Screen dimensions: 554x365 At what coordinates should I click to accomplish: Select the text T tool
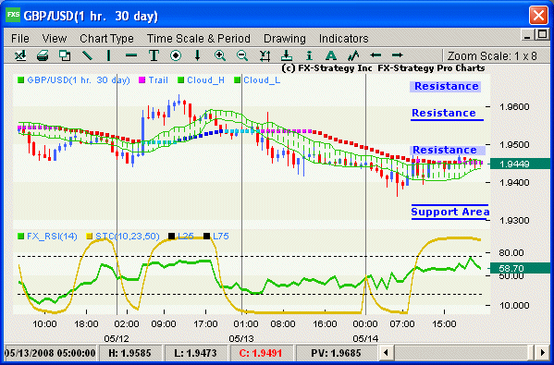point(154,55)
